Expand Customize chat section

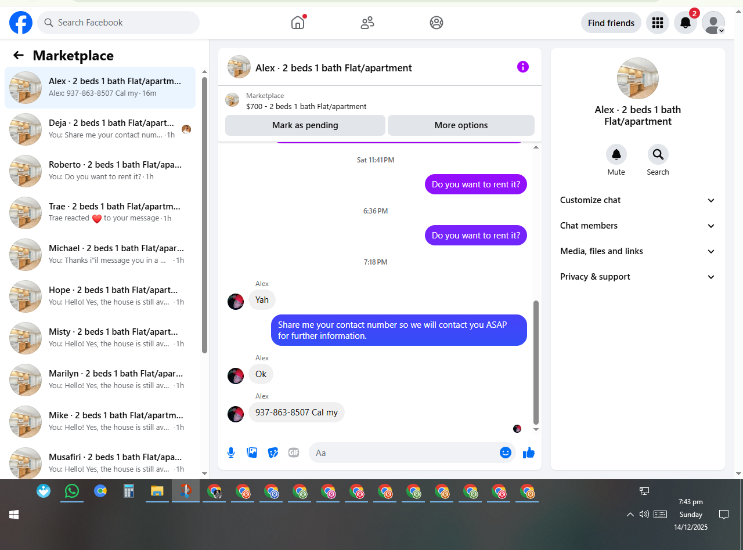click(x=638, y=200)
